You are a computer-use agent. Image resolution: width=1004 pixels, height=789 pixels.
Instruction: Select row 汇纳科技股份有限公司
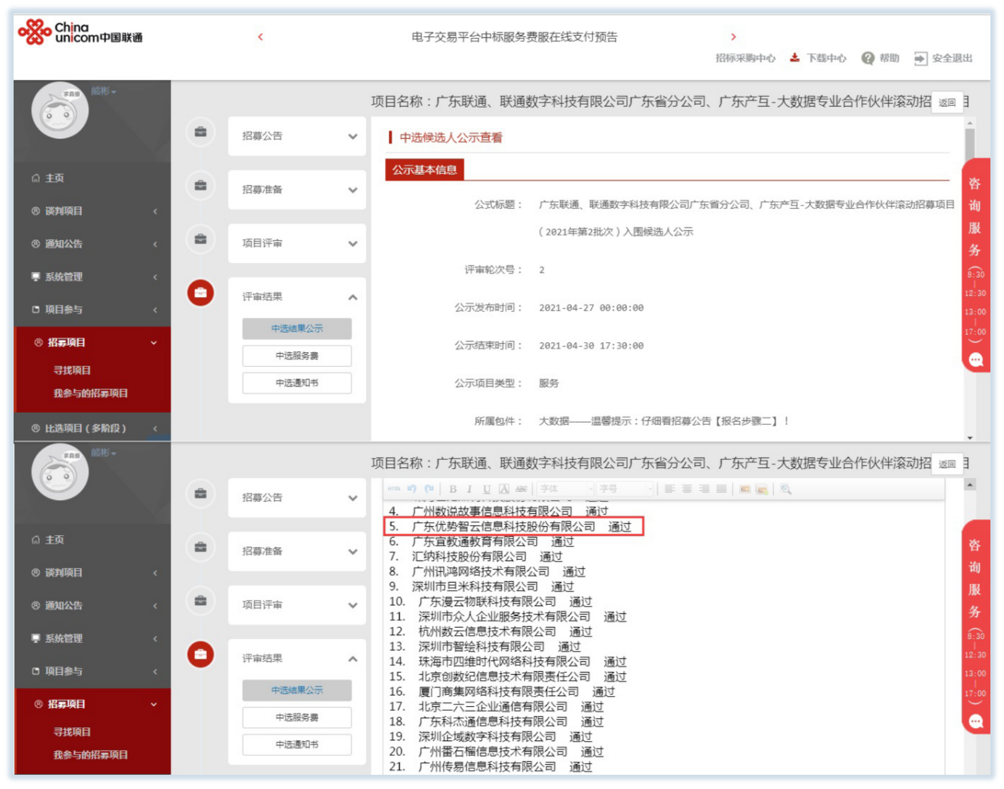click(476, 557)
